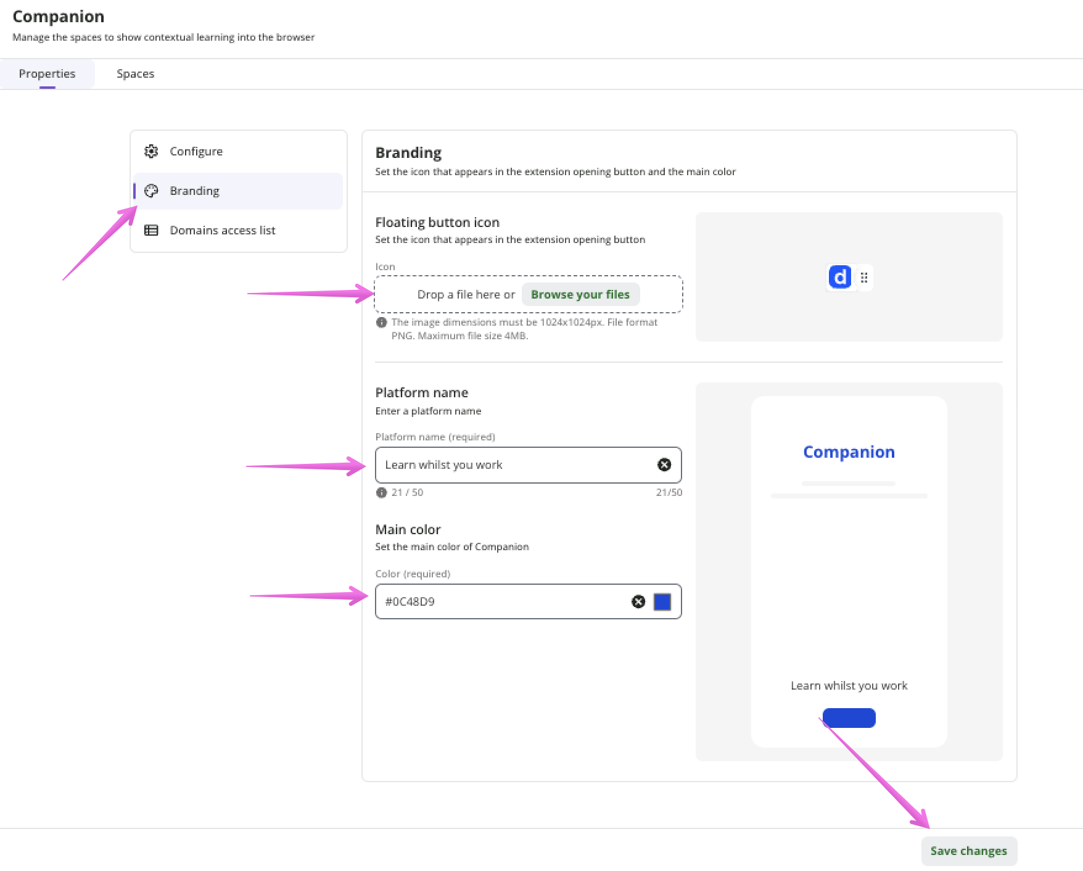Click the info icon beside the 21 / 50 counter
Screen dimensions: 1083x871
pos(381,492)
